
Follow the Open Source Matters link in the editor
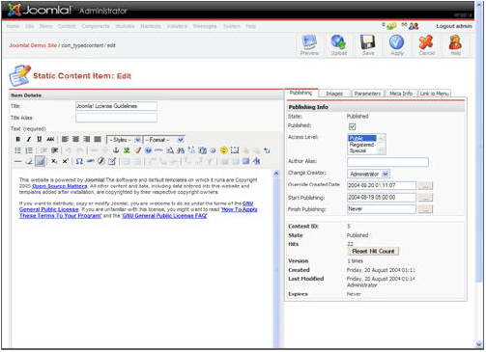click(x=60, y=186)
